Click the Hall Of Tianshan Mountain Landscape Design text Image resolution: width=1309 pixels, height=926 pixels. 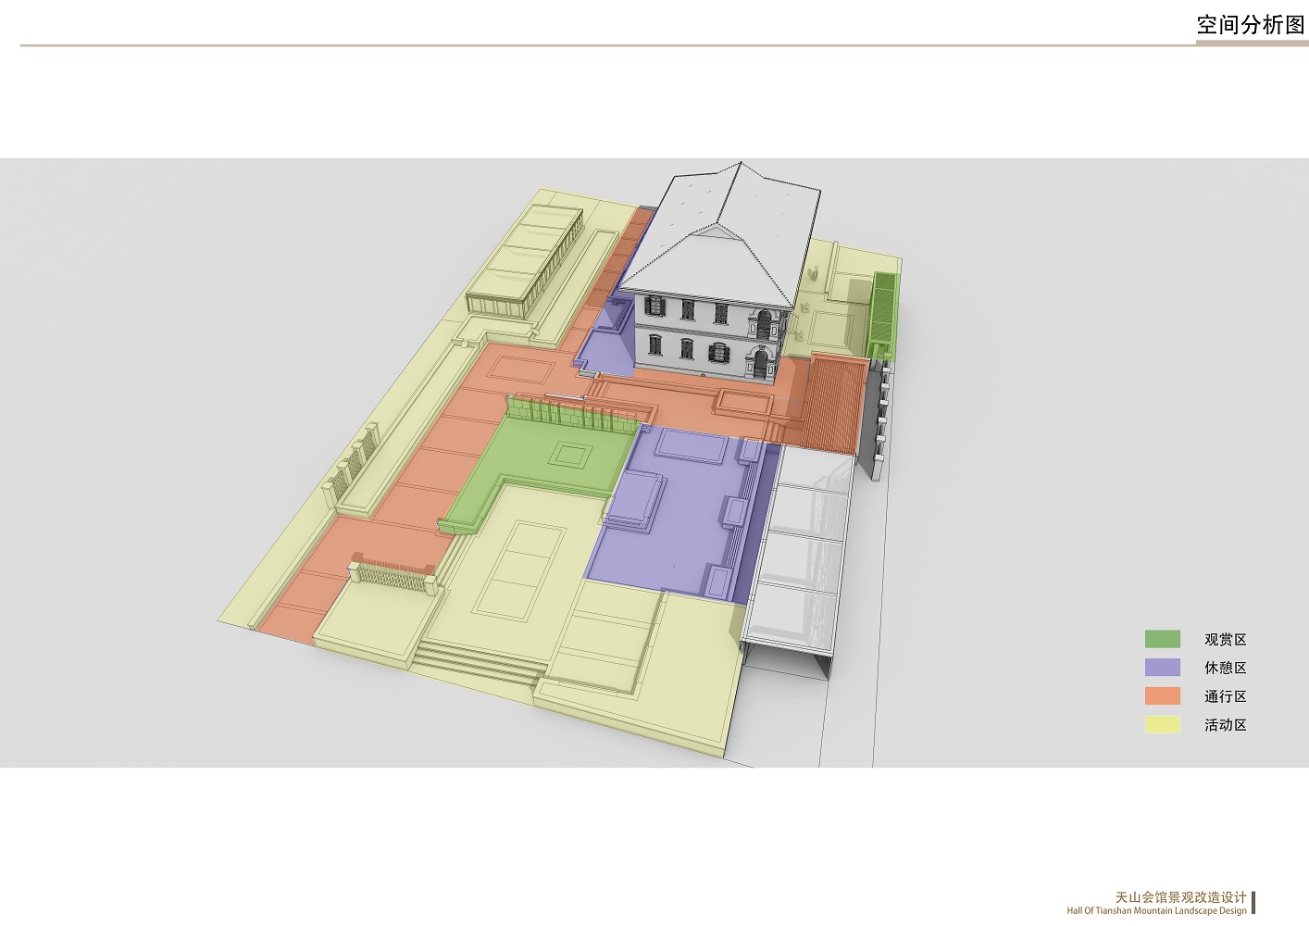[1156, 911]
